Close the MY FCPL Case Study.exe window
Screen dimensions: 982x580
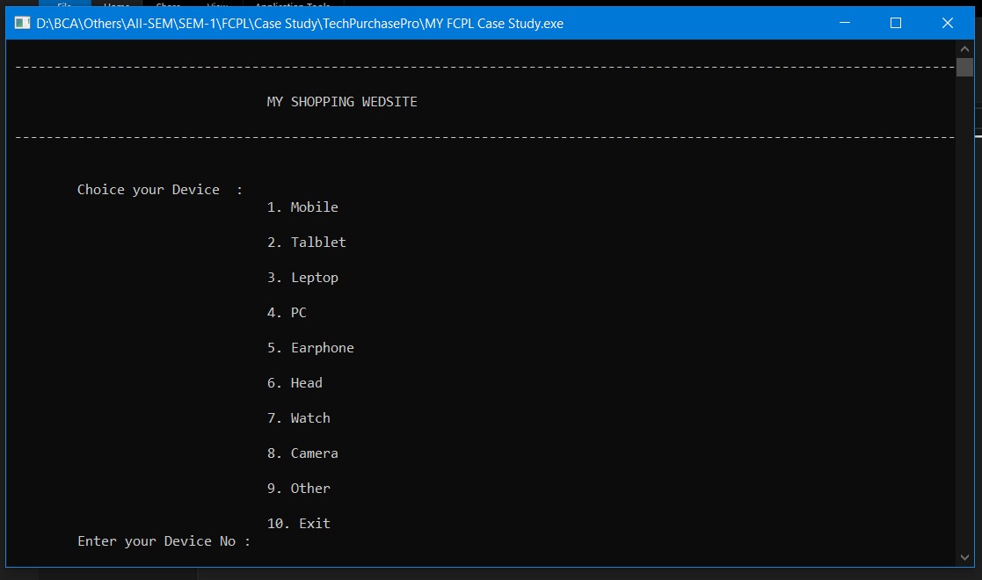[x=947, y=24]
